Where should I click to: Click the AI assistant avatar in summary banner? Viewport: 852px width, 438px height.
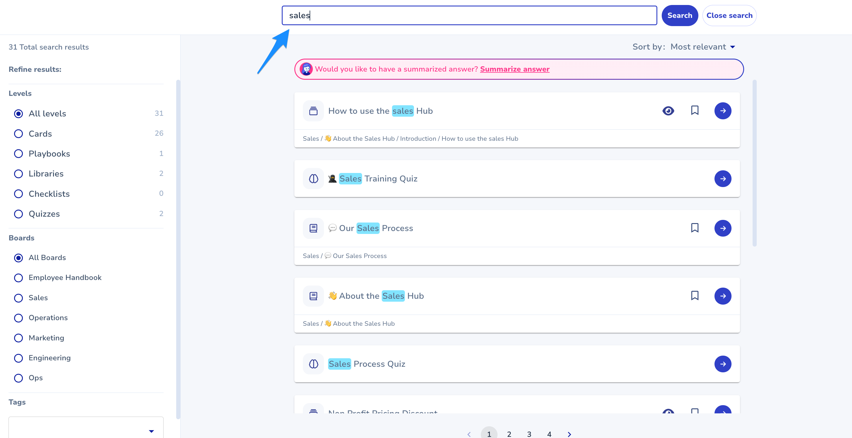coord(306,69)
